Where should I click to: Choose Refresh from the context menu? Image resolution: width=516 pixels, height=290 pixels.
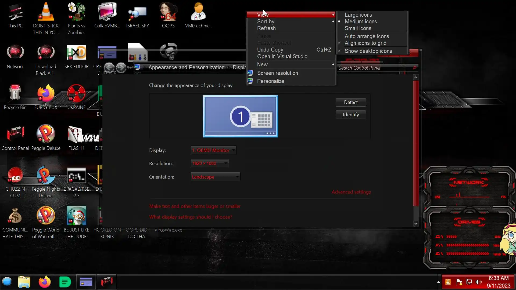[x=266, y=28]
